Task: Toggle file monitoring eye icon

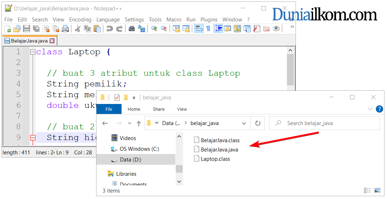Action: [276, 29]
